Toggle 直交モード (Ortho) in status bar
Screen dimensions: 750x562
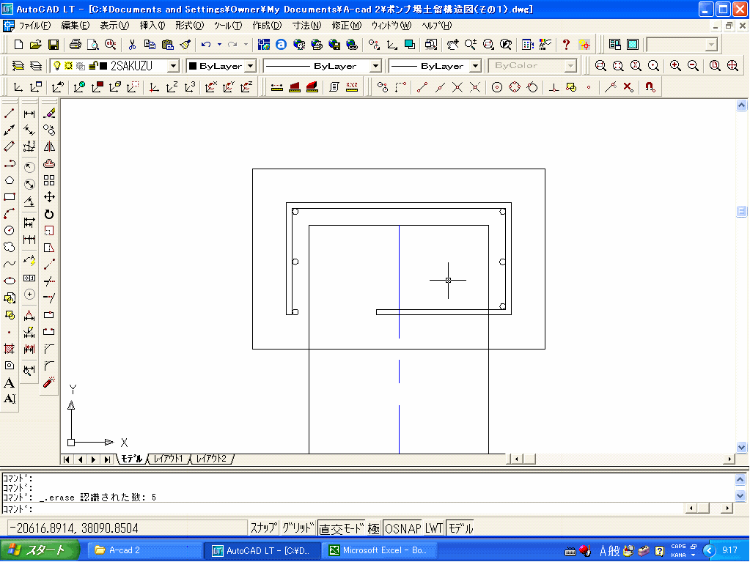(342, 528)
